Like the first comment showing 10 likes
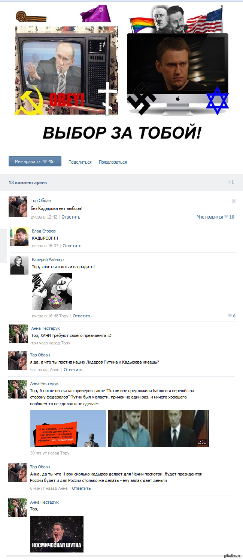 [x=215, y=217]
